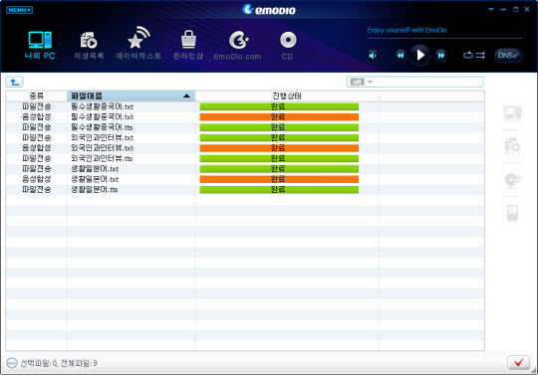Select 필수생활중국어.txt 파일전송 row
538x375 pixels.
(x=245, y=106)
